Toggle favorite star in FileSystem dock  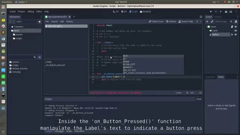(x=40, y=22)
